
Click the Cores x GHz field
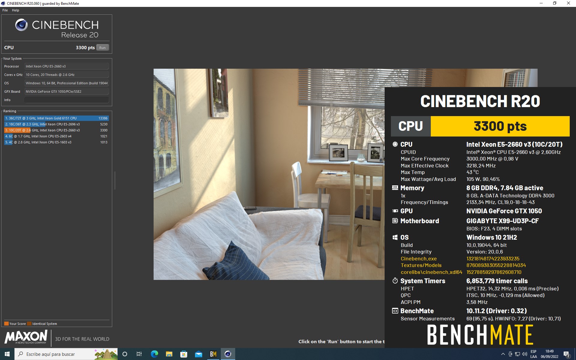67,75
